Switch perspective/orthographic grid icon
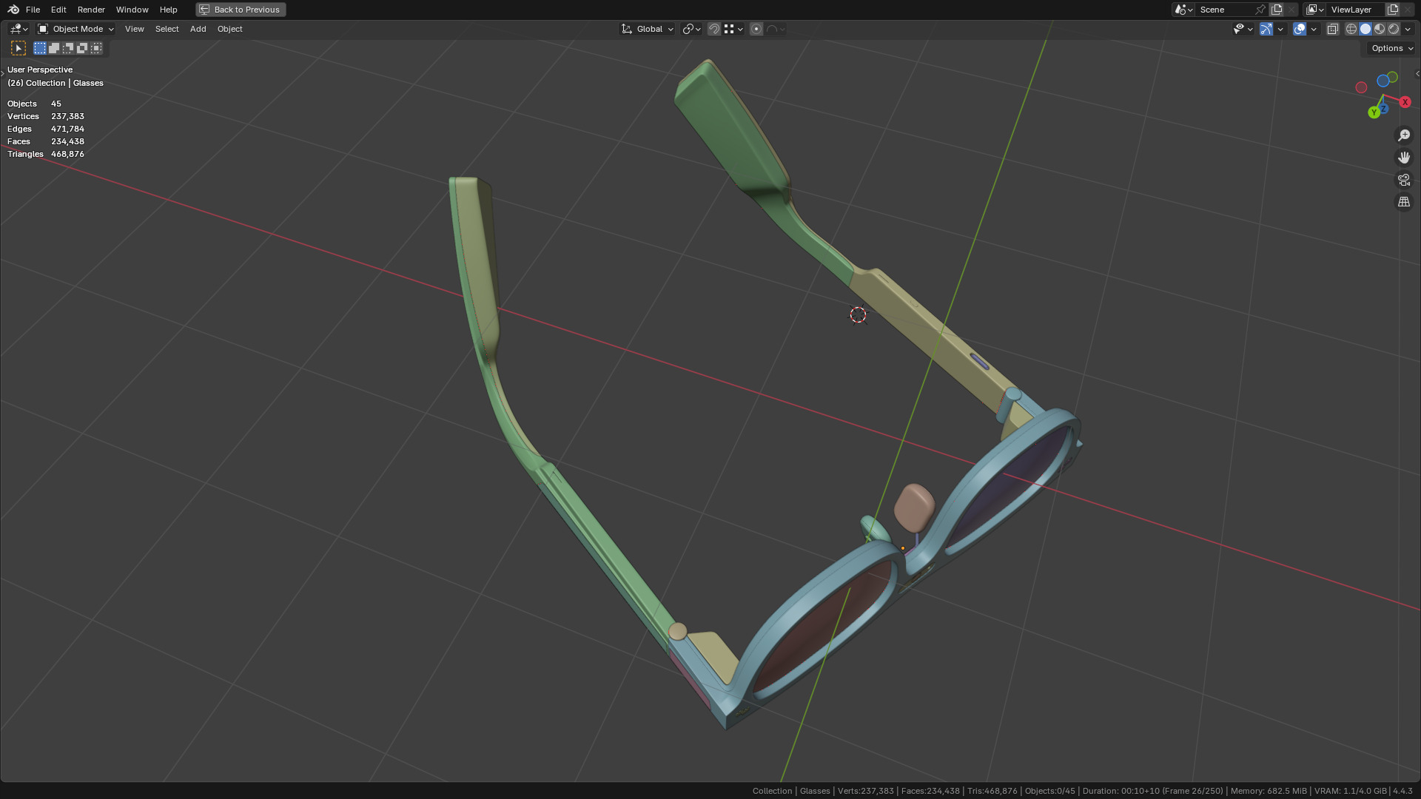Image resolution: width=1421 pixels, height=799 pixels. point(1403,202)
